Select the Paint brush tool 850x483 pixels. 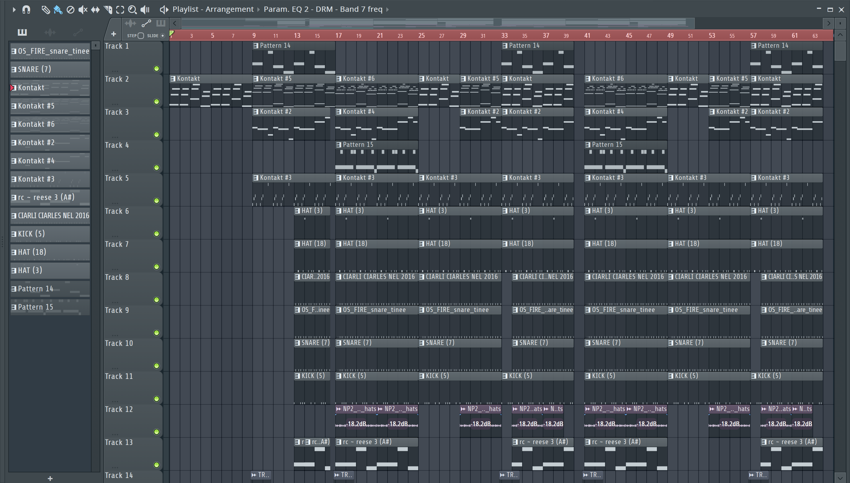[x=58, y=10]
